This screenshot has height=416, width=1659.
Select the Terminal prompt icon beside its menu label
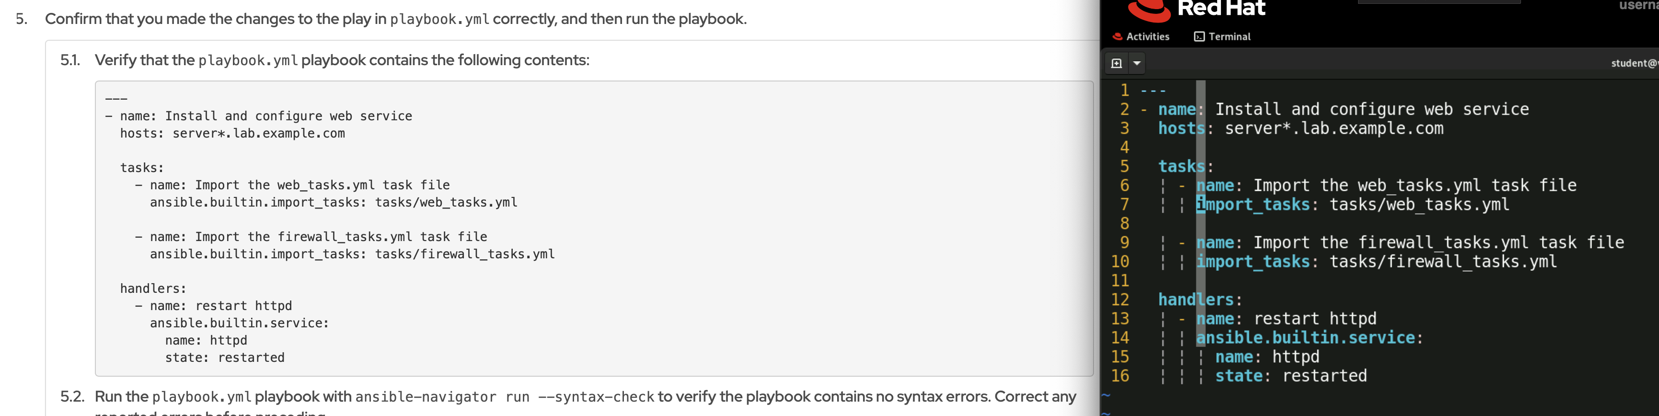click(1199, 37)
